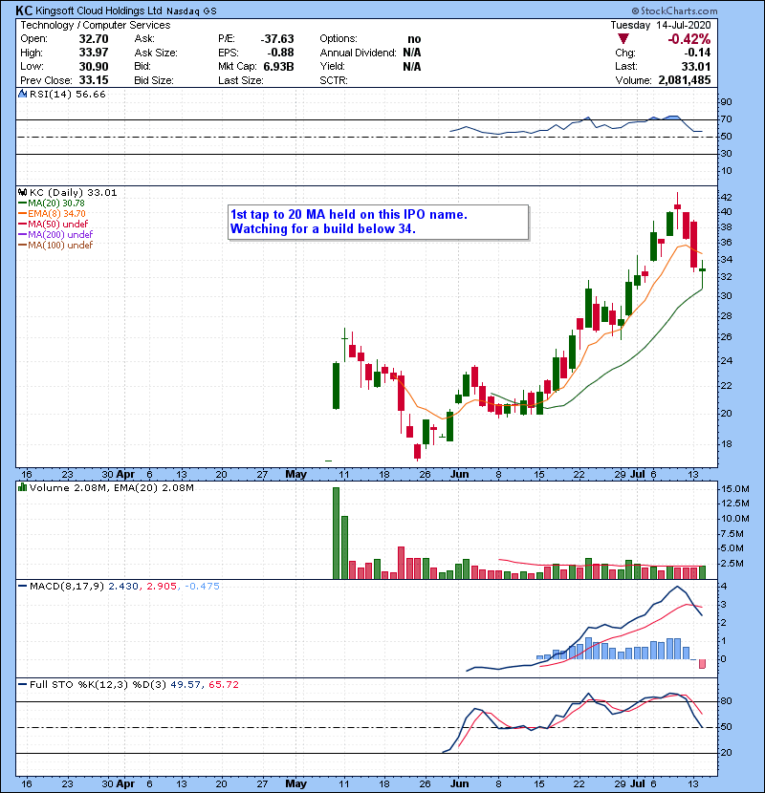765x793 pixels.
Task: Click the tallest IPO-day volume bar
Action: pos(337,533)
